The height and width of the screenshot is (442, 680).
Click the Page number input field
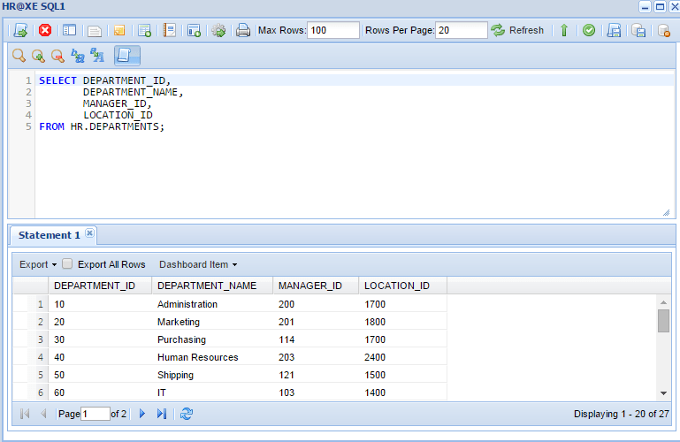96,414
